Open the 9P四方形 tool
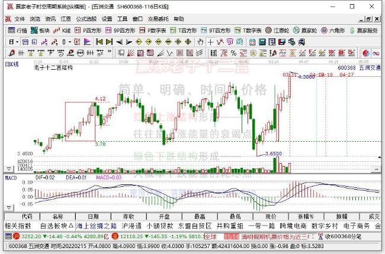 [120, 30]
